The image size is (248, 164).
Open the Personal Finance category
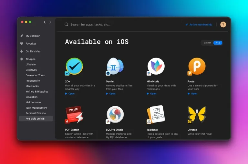tap(36, 113)
